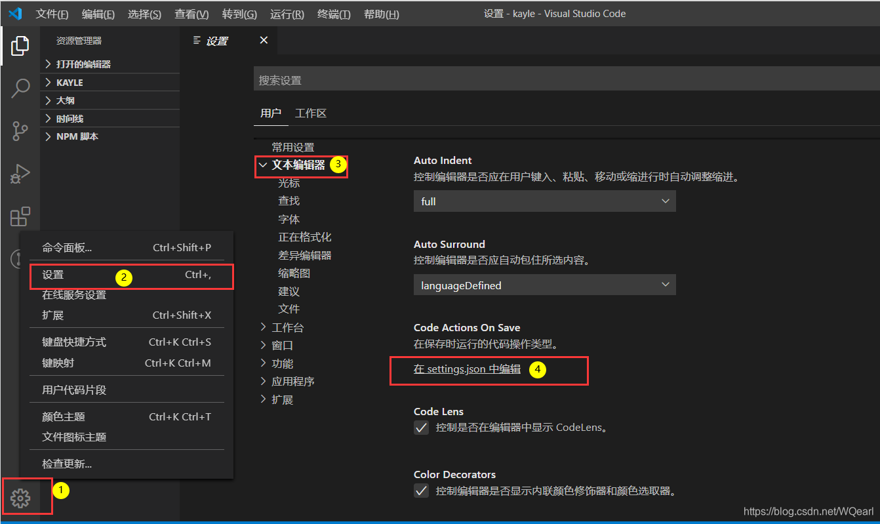Open the 查看(V) menu
This screenshot has width=880, height=524.
(x=191, y=14)
